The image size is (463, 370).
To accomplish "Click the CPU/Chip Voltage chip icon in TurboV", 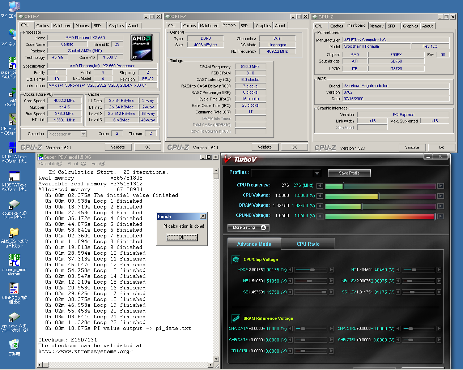I will tap(236, 259).
